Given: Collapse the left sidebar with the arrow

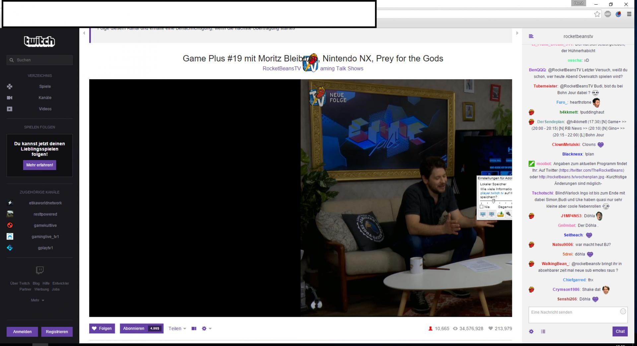Looking at the screenshot, I should [x=84, y=33].
